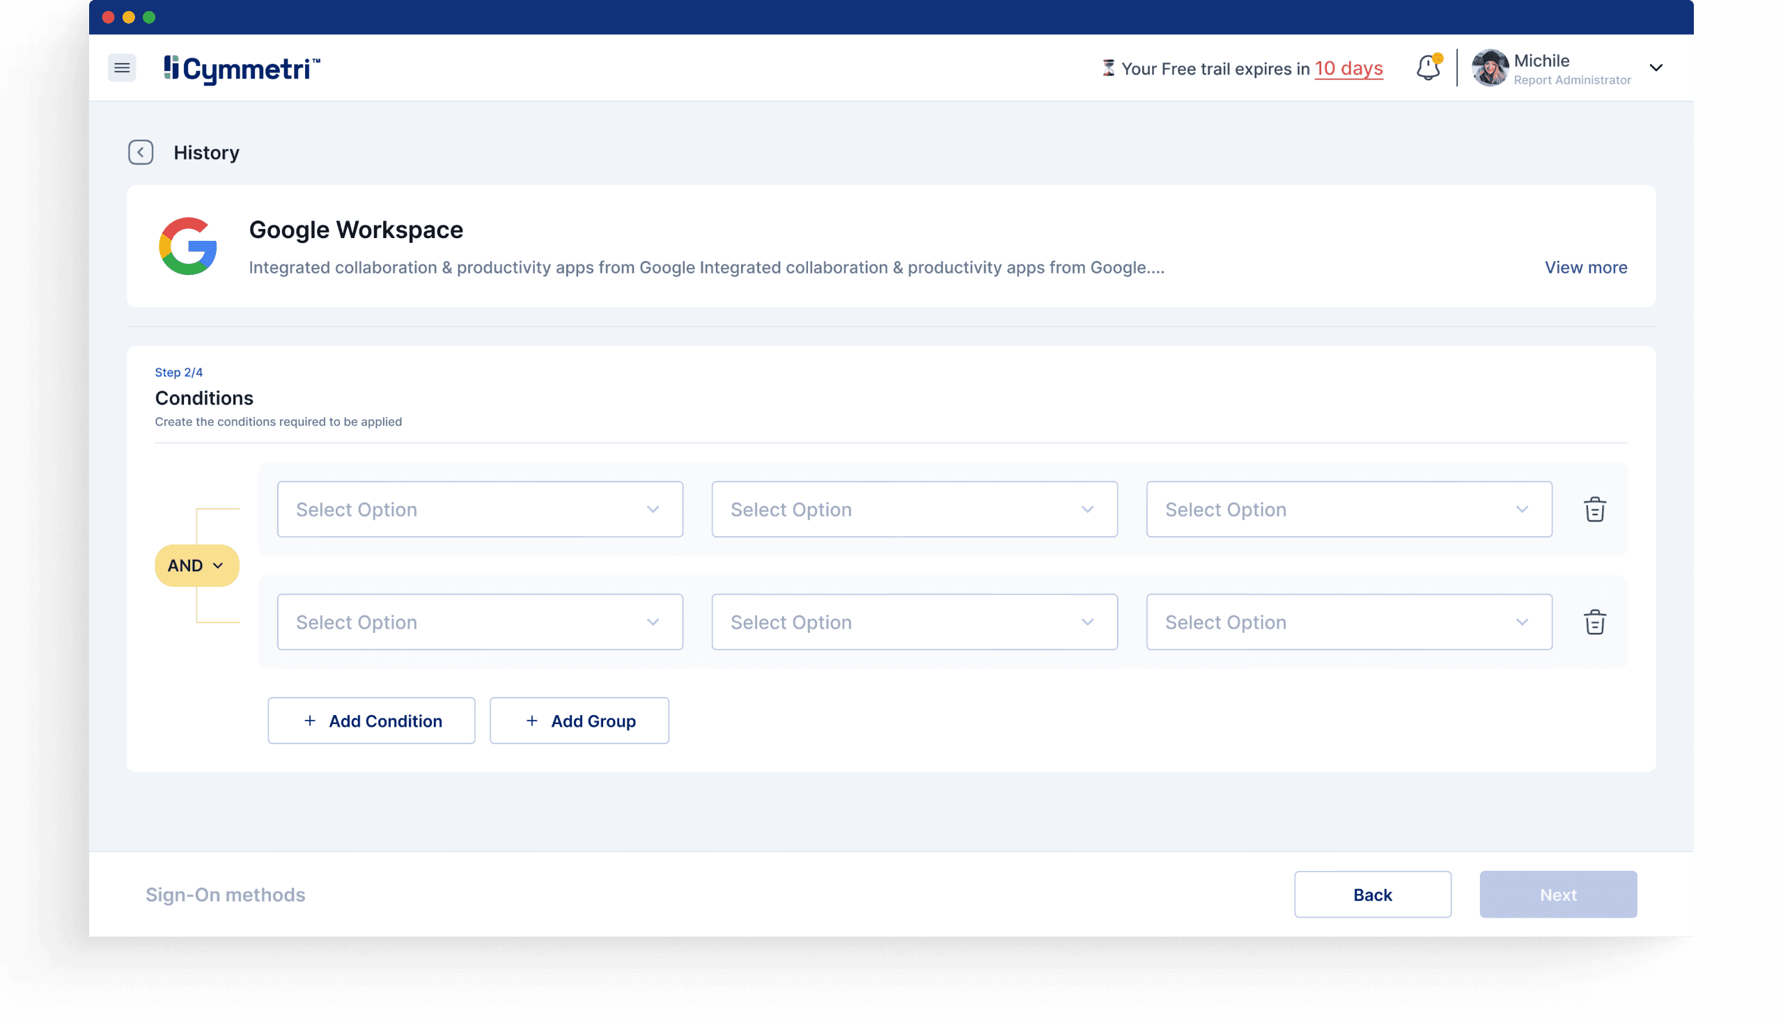This screenshot has width=1783, height=1022.
Task: Delete the first condition row
Action: pos(1594,510)
